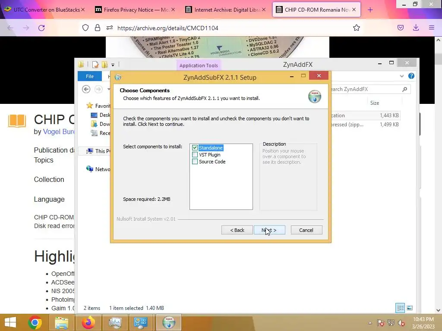Click Explorer back navigation arrow

tap(86, 89)
